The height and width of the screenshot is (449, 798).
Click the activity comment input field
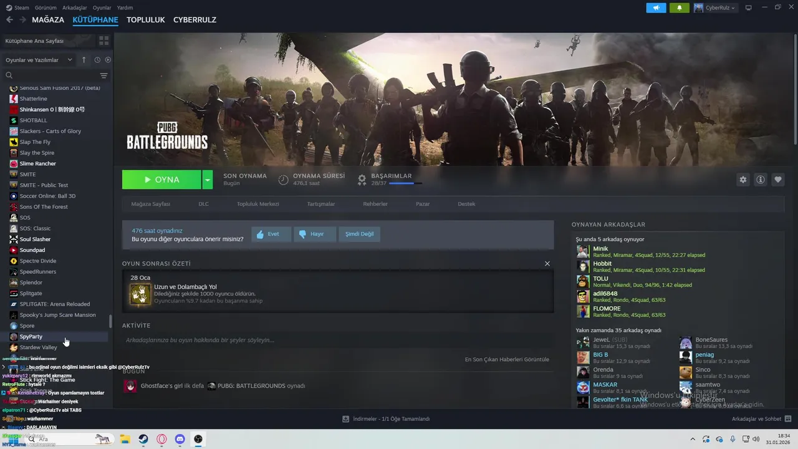pyautogui.click(x=337, y=340)
